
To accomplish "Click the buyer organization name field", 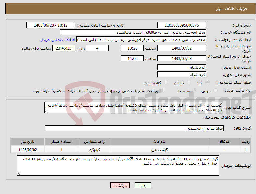I will tap(133, 32).
